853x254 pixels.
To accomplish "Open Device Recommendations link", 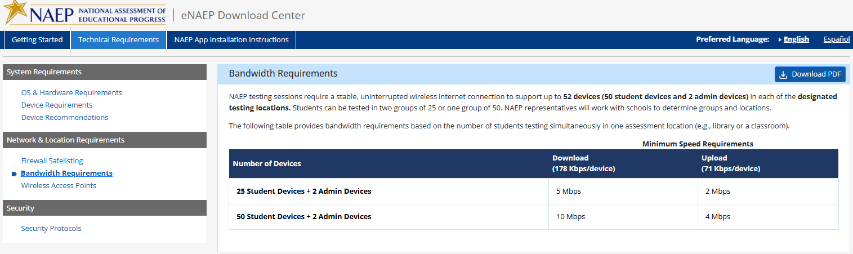I will (x=65, y=118).
